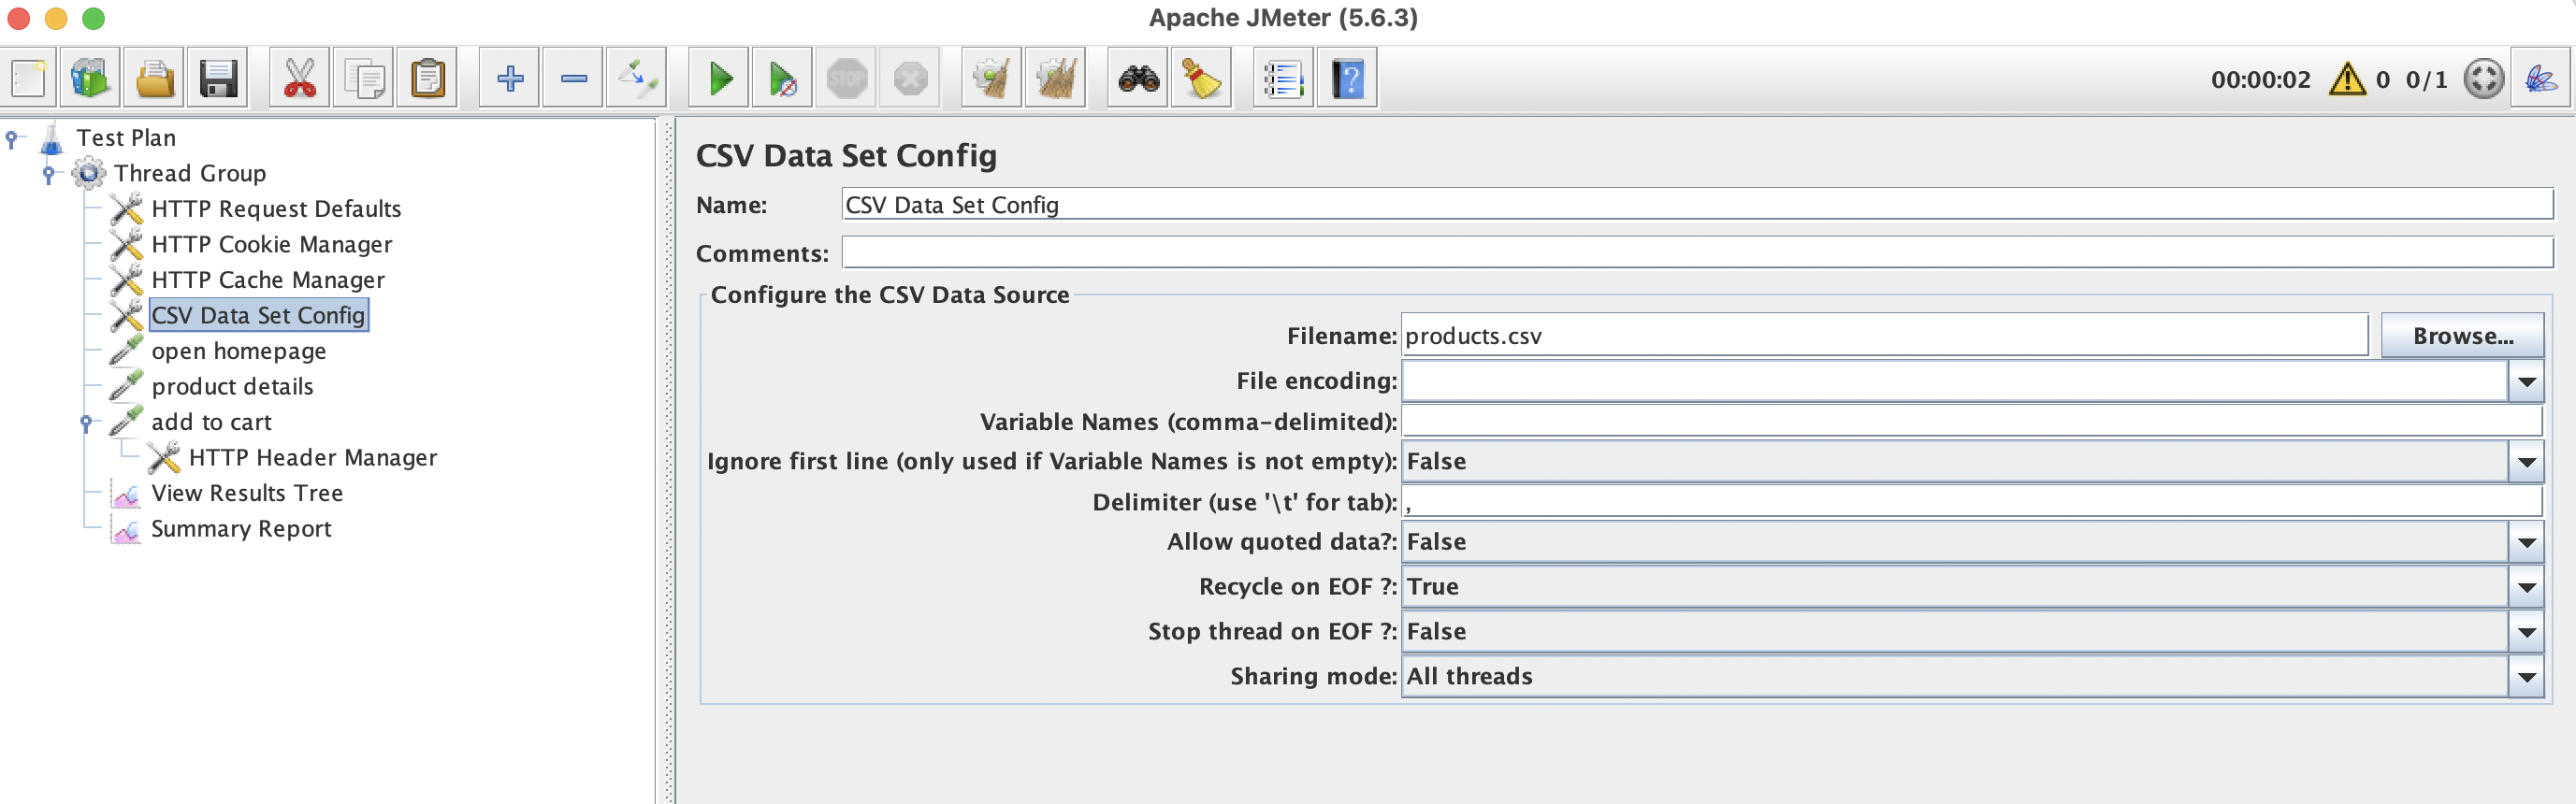
Task: Select Summary Report listener
Action: 241,529
